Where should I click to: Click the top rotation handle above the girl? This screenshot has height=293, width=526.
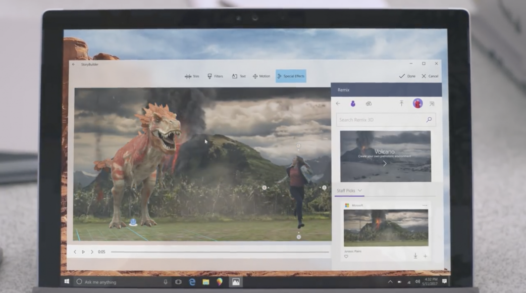click(298, 146)
